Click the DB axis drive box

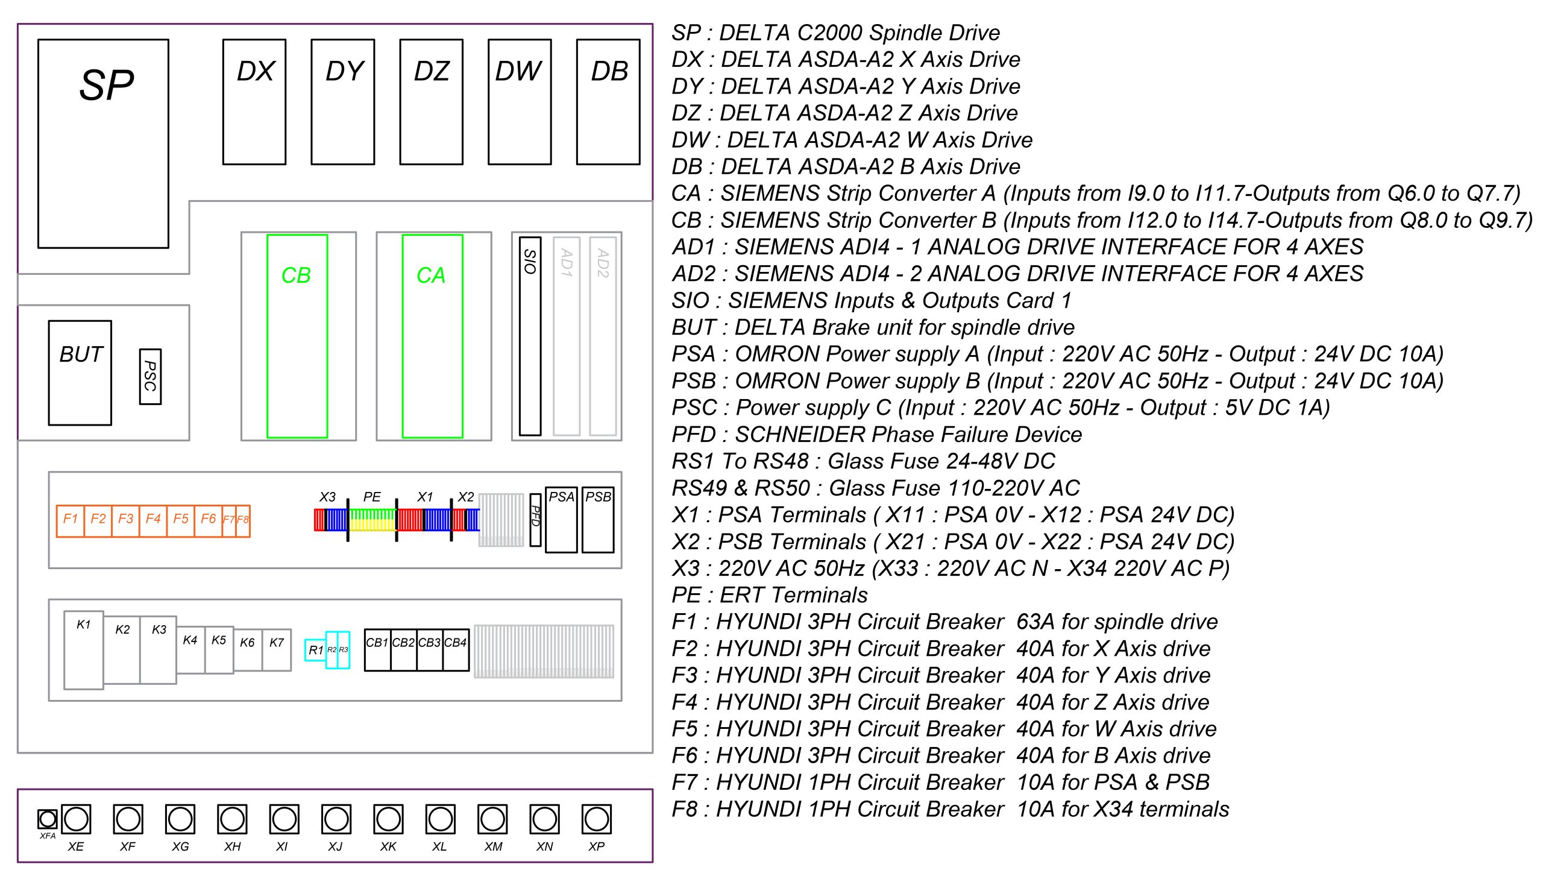(608, 102)
